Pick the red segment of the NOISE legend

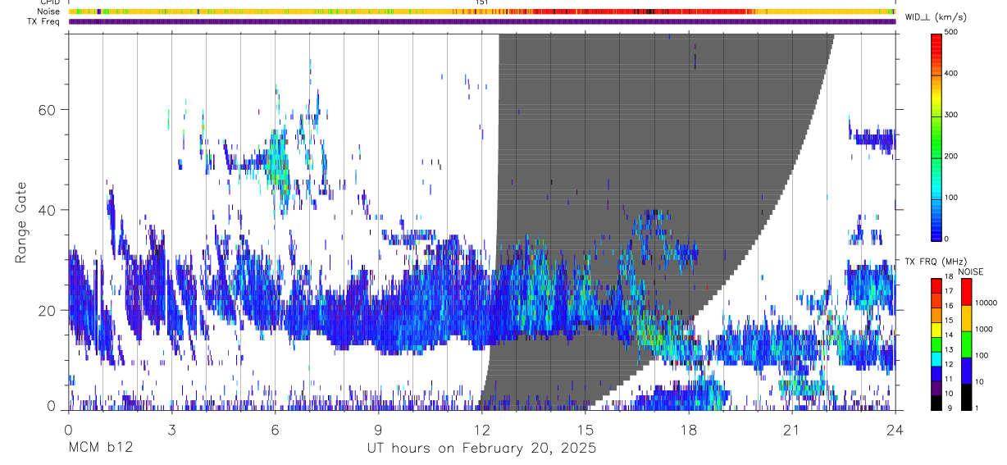pos(966,291)
